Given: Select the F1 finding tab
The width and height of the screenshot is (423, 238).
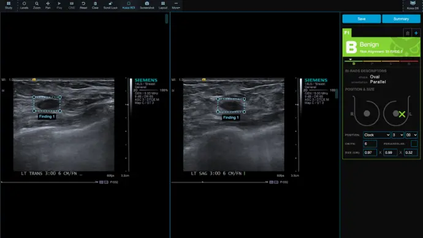Looking at the screenshot, I should (x=347, y=33).
